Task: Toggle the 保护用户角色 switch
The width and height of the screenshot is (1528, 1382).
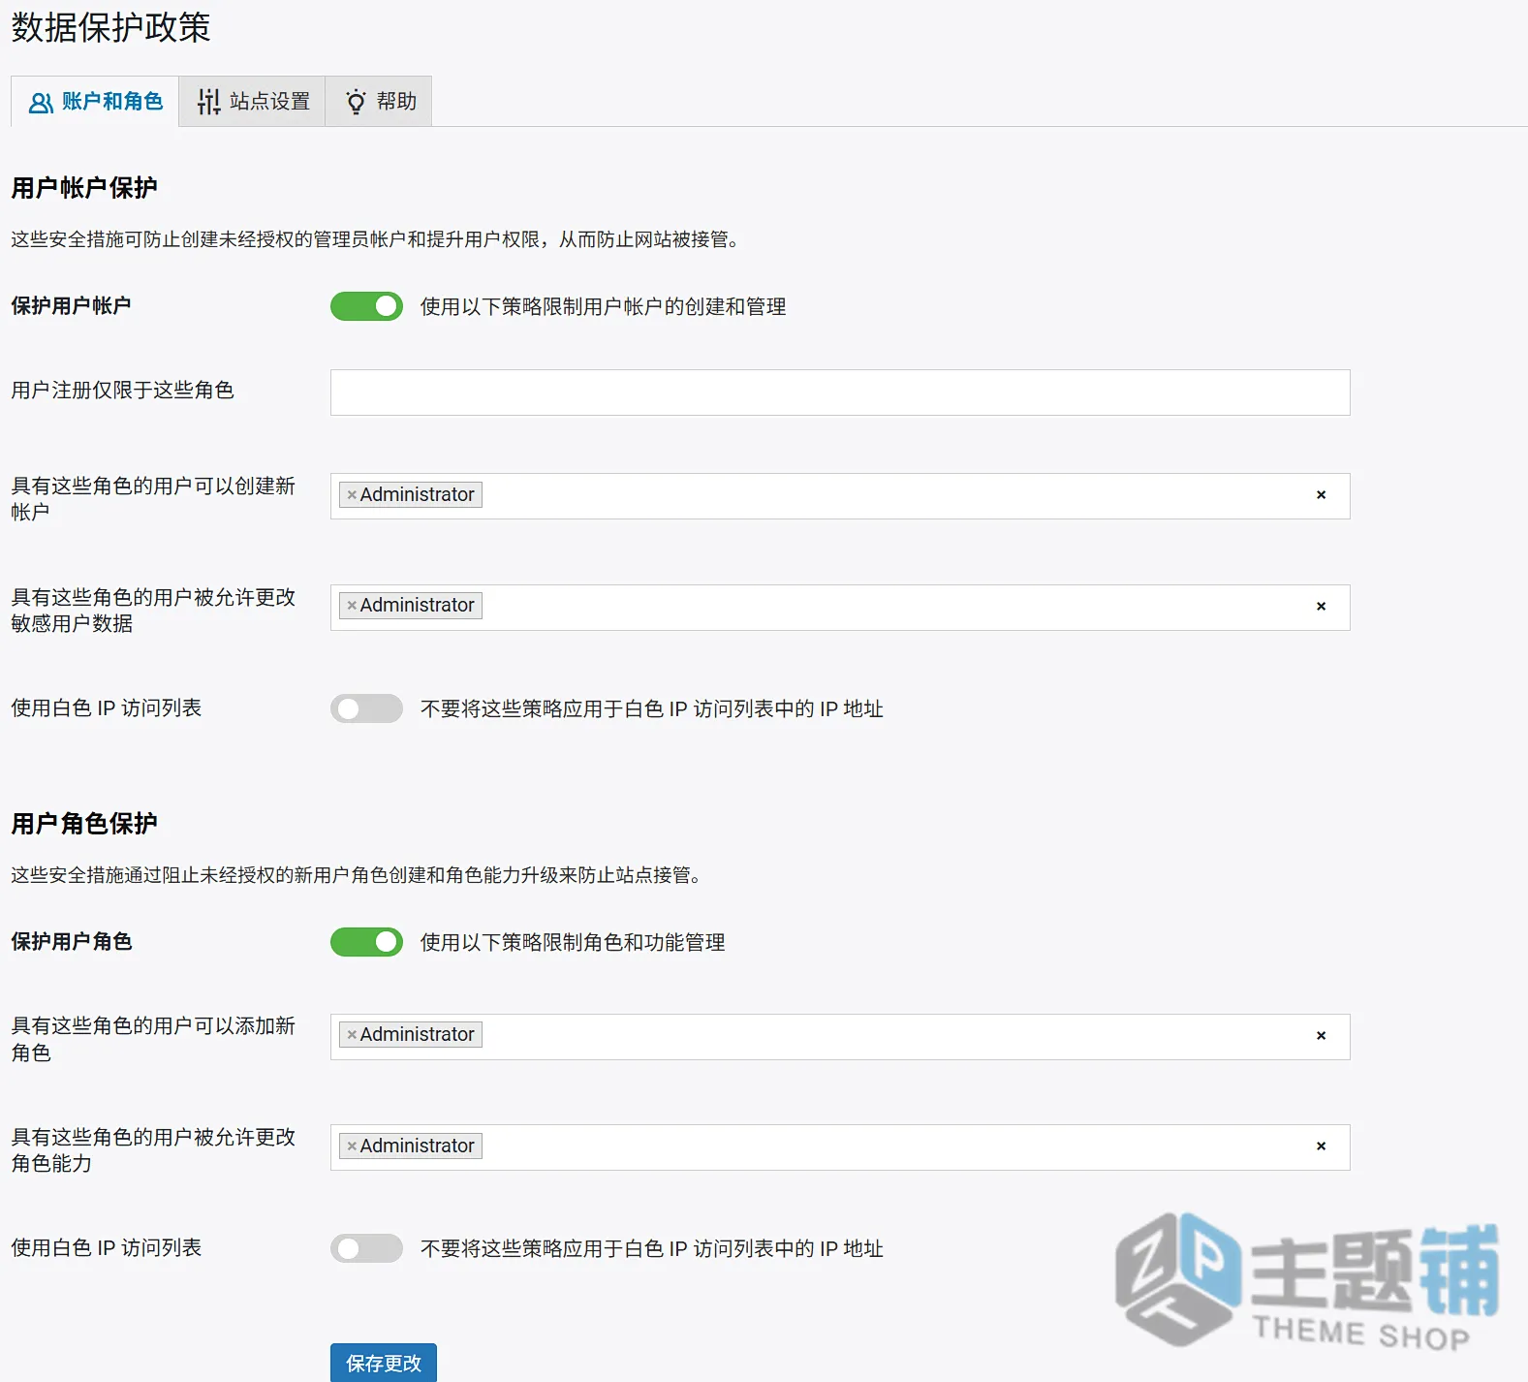Action: click(366, 942)
